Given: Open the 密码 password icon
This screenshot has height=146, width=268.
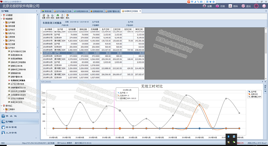Looking at the screenshot, I should pos(230,6).
